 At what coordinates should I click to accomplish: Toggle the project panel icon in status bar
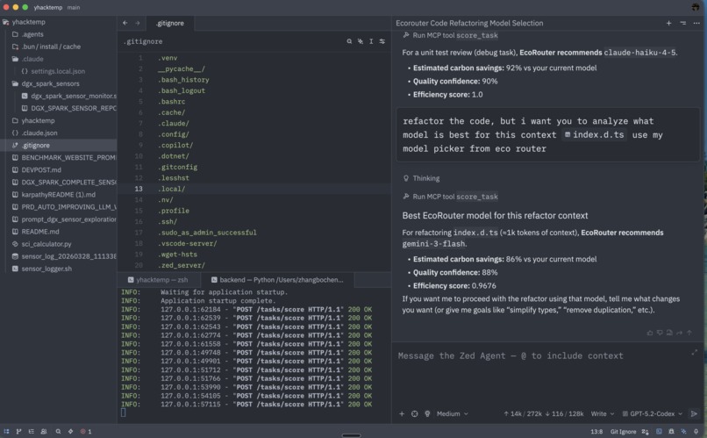point(6,431)
